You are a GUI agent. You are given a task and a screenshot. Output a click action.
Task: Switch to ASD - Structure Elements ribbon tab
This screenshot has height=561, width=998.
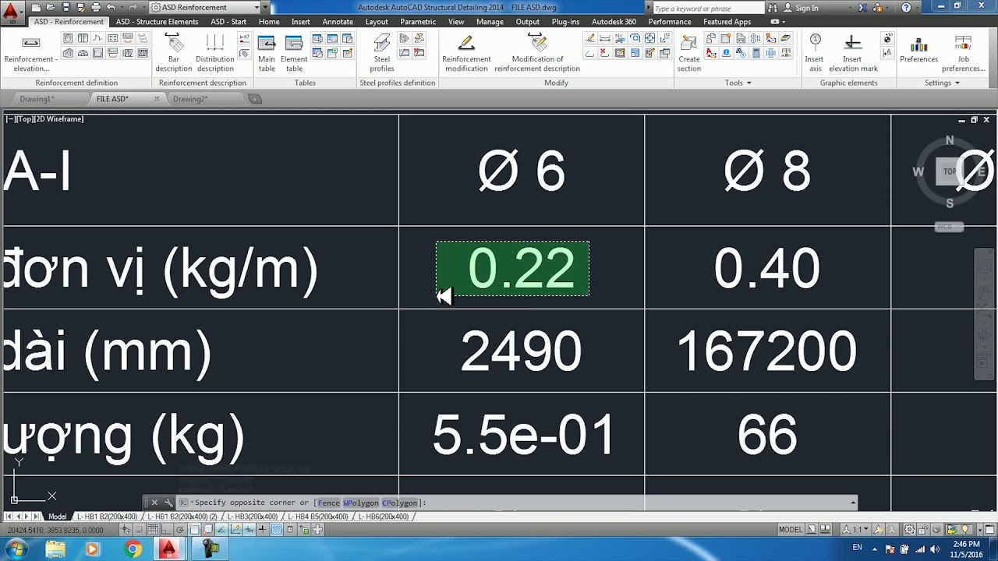(157, 22)
